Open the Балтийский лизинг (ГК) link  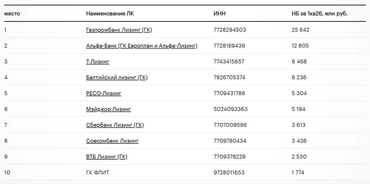tap(117, 77)
